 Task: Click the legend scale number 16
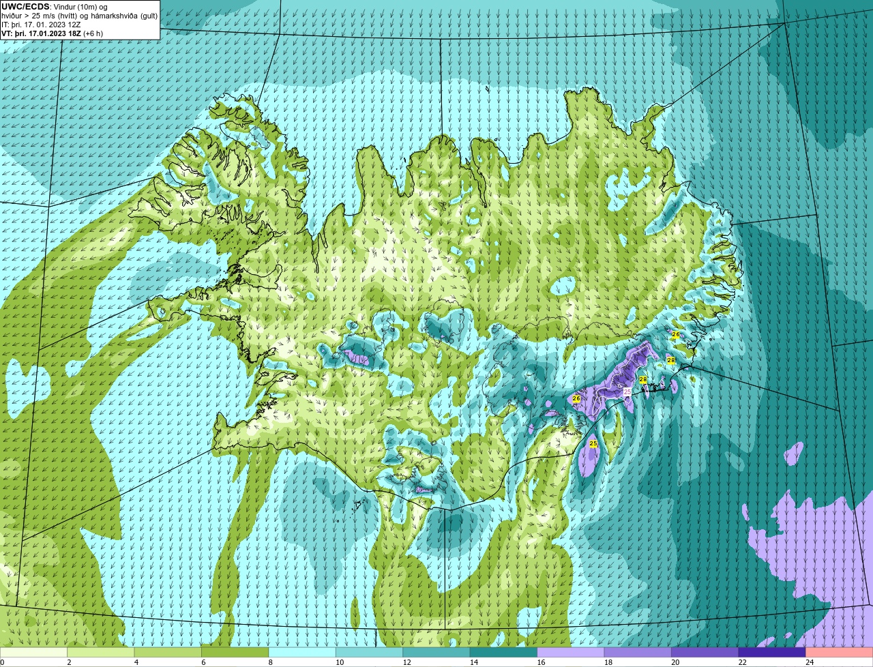pos(541,662)
